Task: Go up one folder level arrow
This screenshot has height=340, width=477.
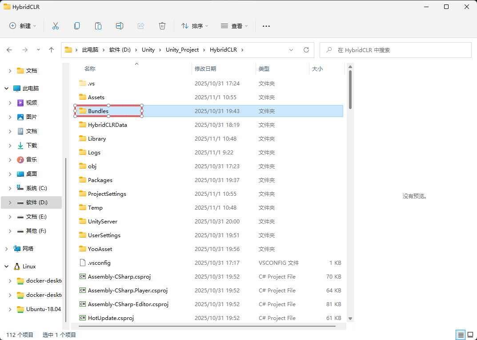Action: point(52,50)
